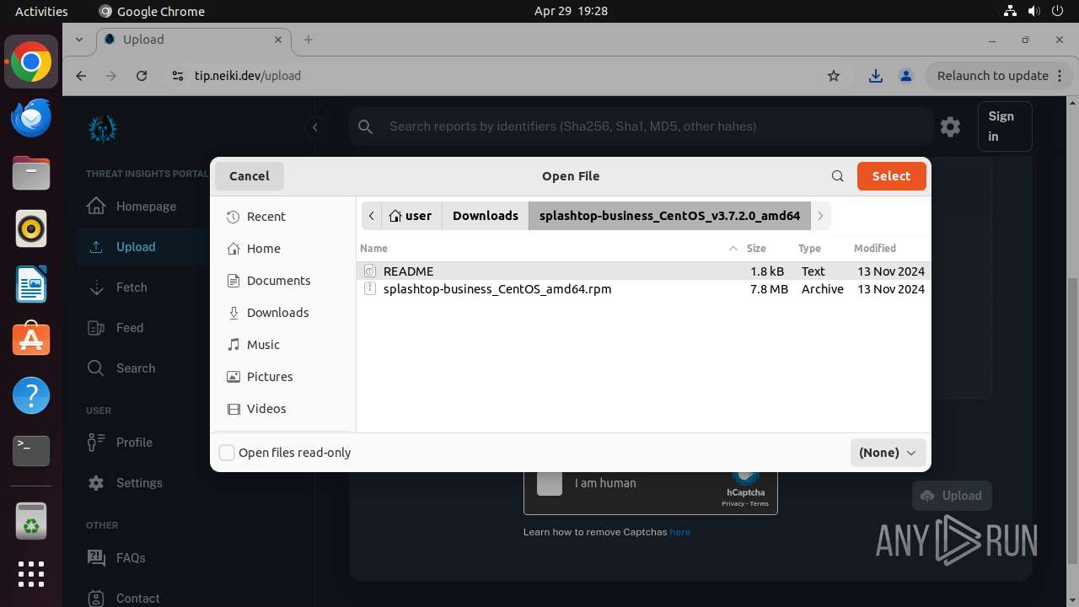Viewport: 1079px width, 607px height.
Task: Click Relaunch to update button
Action: pyautogui.click(x=999, y=76)
